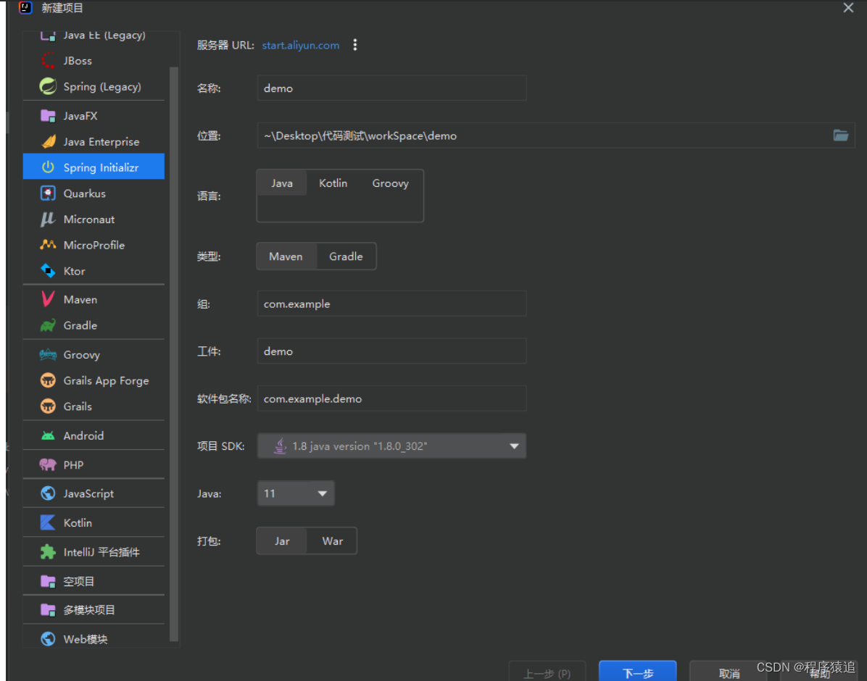Click the 下一步 next button
Screen dimensions: 867x681
click(x=637, y=672)
